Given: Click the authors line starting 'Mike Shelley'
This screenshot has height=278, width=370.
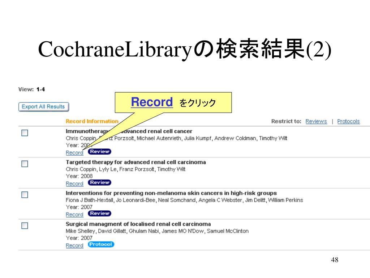Looking at the screenshot, I should 157,231.
